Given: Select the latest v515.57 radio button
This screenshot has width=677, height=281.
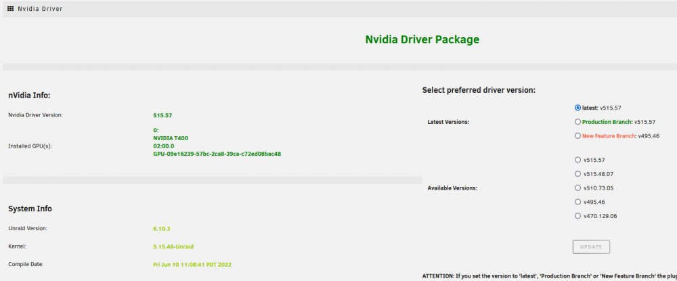Looking at the screenshot, I should point(577,108).
